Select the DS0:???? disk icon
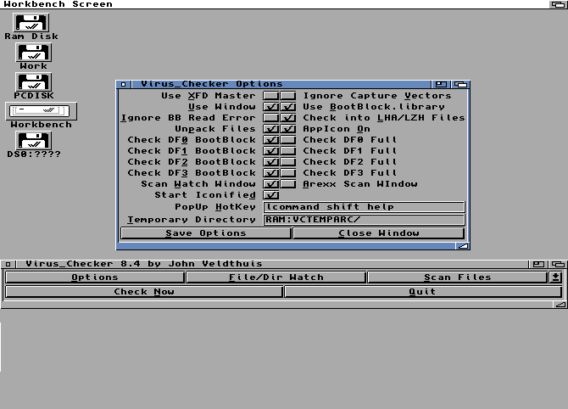The width and height of the screenshot is (568, 409). click(x=33, y=141)
